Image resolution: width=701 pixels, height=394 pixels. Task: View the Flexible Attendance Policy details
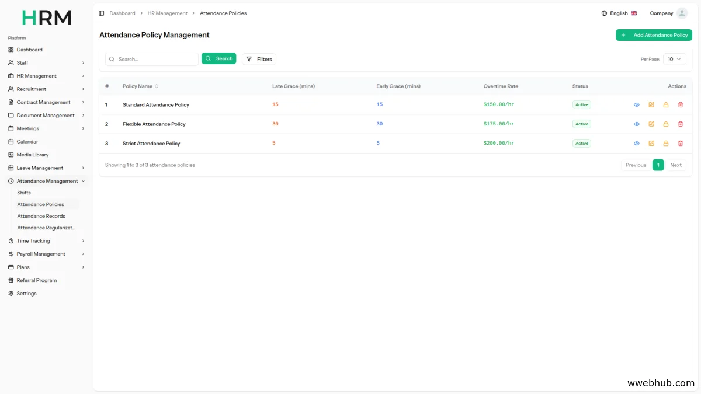(637, 124)
